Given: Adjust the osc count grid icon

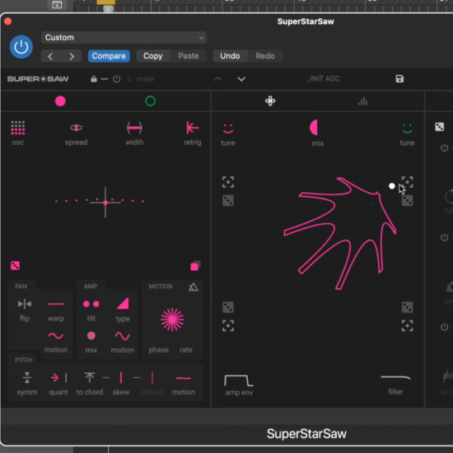Looking at the screenshot, I should 18,128.
